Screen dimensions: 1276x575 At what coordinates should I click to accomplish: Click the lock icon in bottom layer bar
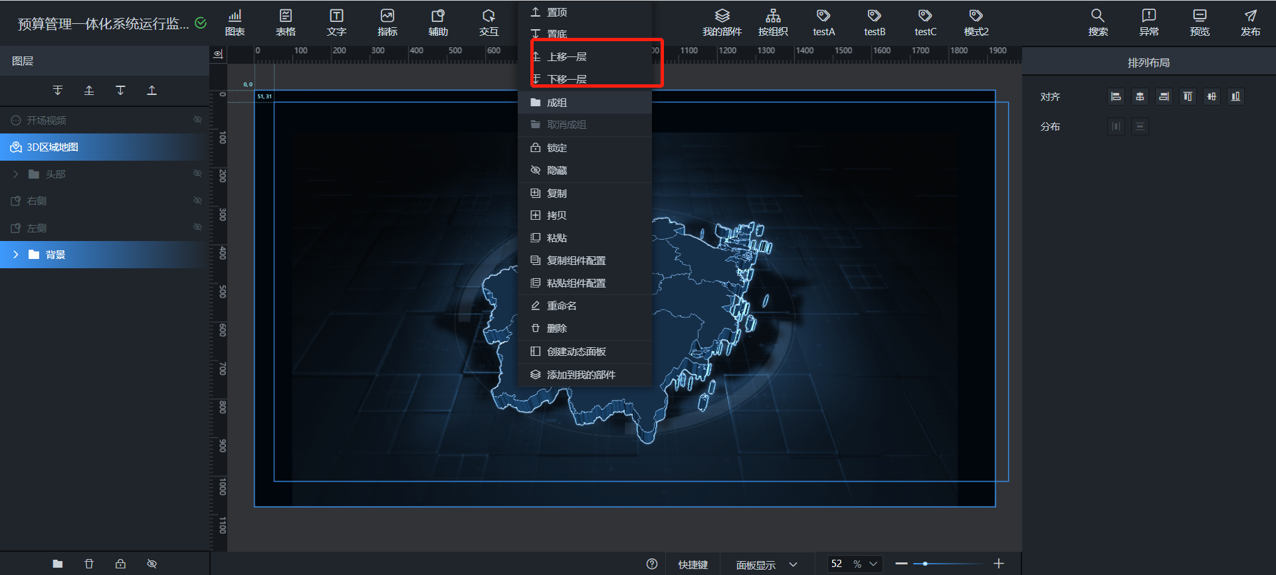(120, 564)
